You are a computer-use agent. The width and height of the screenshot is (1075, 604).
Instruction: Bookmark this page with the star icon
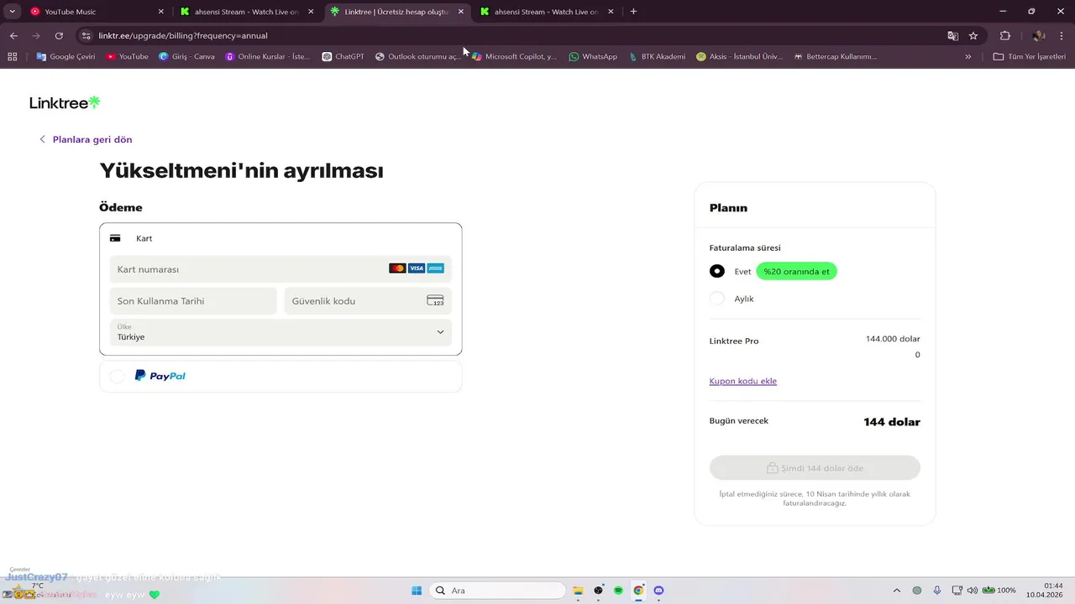(x=973, y=36)
